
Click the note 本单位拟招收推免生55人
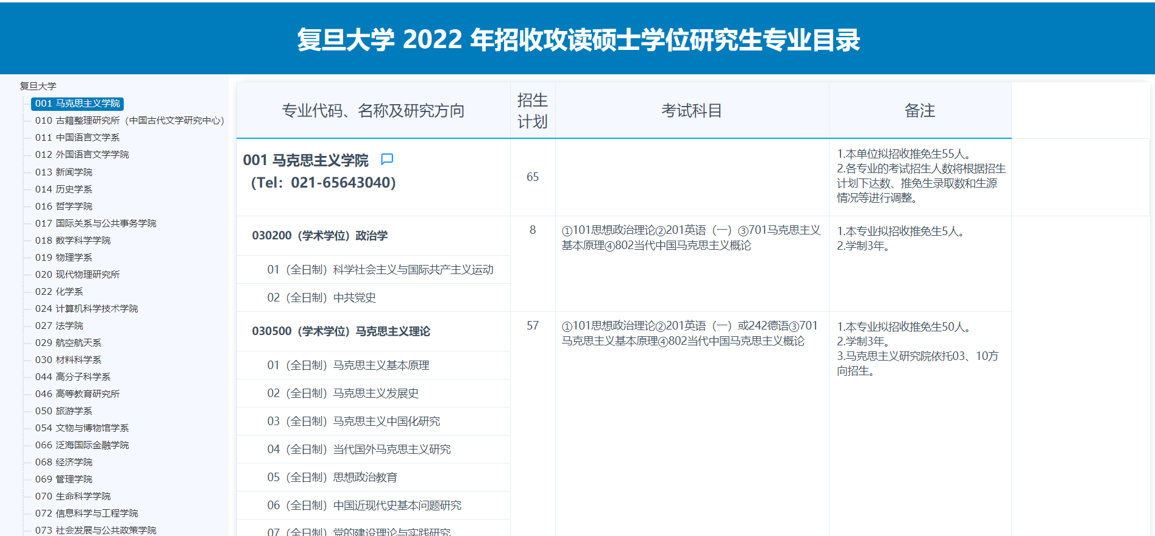tap(904, 154)
